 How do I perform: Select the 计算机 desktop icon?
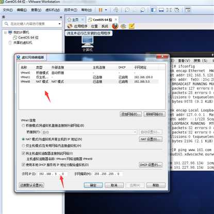pyautogui.click(x=88, y=44)
